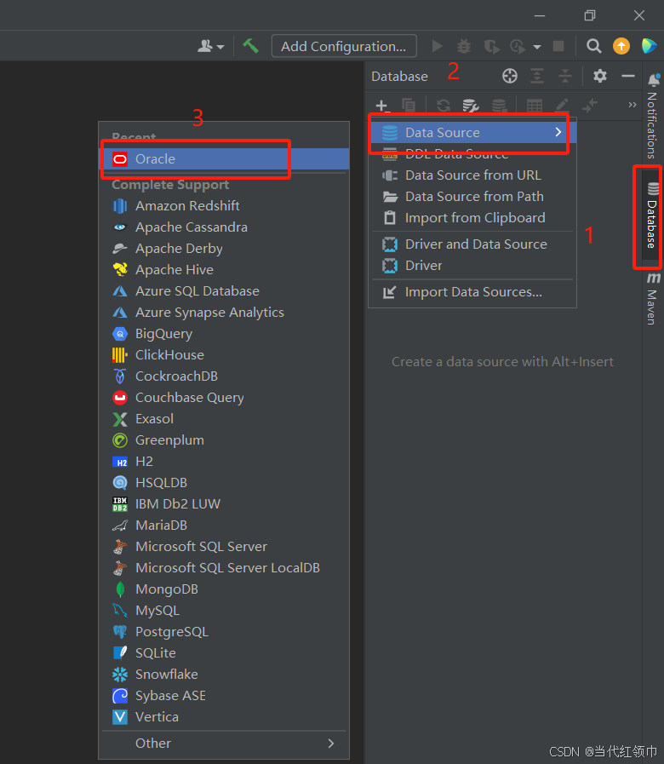Select Amazon Redshift data source

pos(226,206)
